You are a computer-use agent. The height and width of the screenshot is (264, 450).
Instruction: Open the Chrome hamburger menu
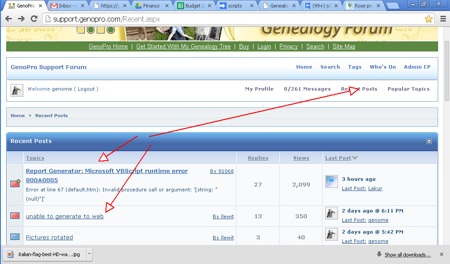point(443,19)
